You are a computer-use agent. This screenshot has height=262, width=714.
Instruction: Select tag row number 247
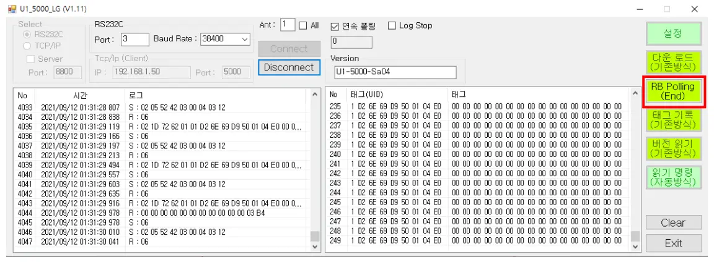tap(478, 221)
